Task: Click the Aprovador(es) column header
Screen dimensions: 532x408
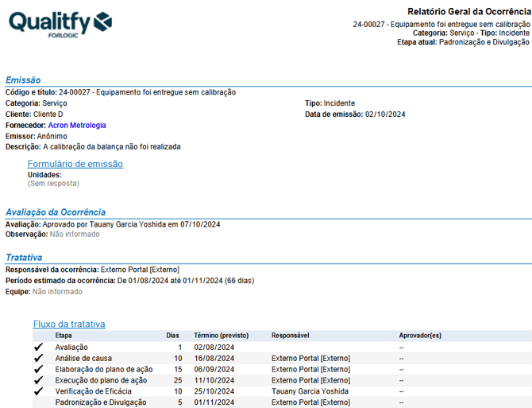Action: (x=420, y=336)
